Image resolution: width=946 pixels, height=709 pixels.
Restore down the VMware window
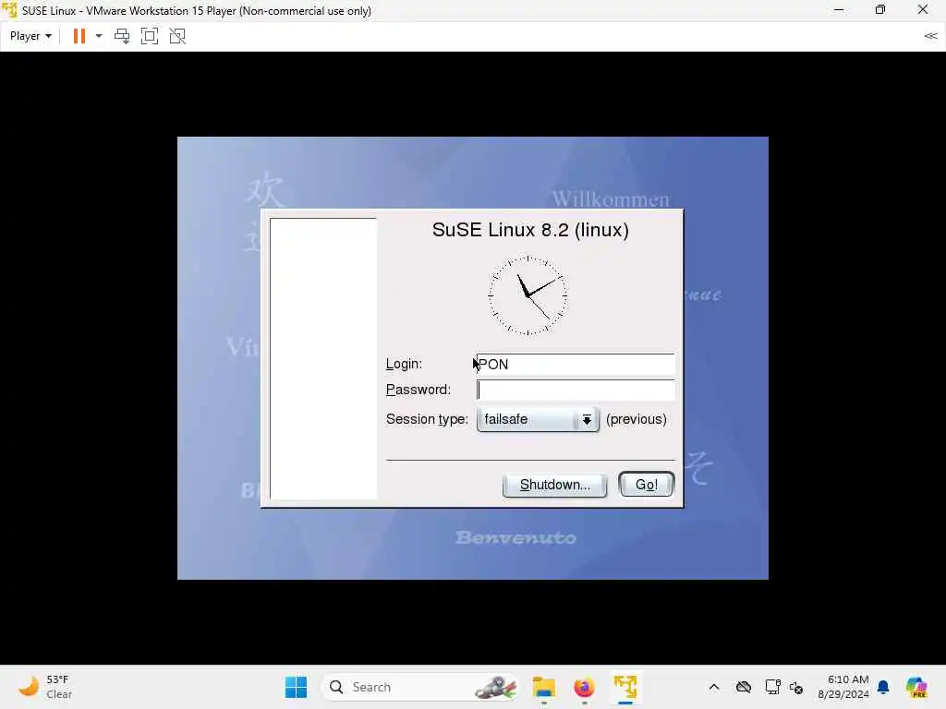coord(880,10)
